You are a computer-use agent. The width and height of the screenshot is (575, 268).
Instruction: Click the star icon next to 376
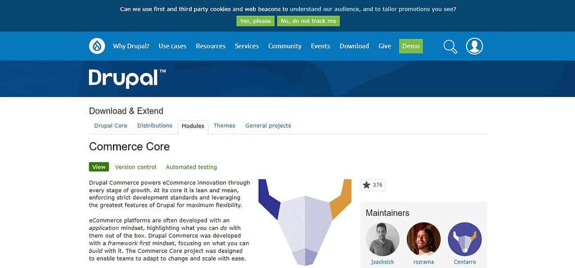click(366, 185)
